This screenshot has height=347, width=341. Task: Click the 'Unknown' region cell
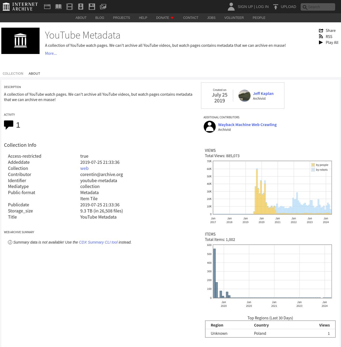[x=219, y=333]
